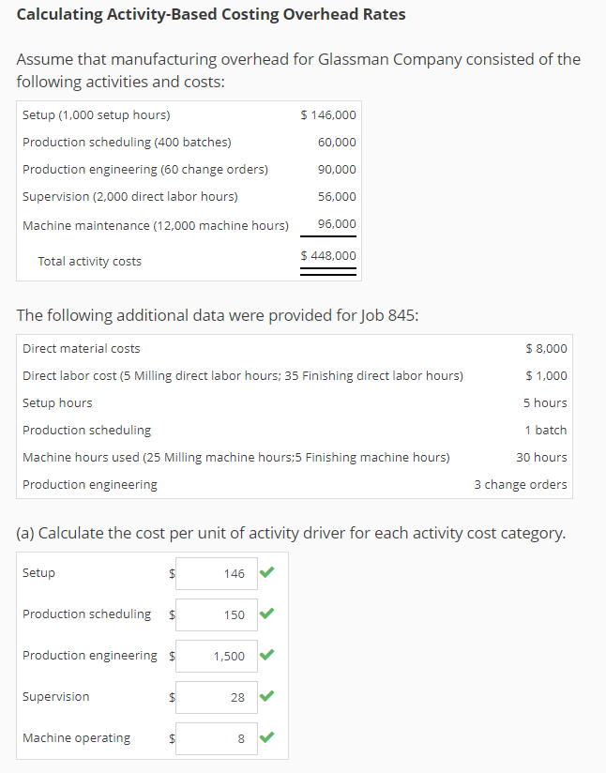The height and width of the screenshot is (773, 606).
Task: Select the Production engineering field showing 1,500
Action: pos(216,656)
